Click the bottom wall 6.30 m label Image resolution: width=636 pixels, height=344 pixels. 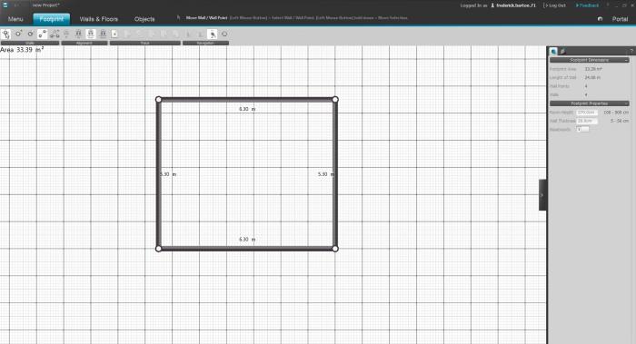coord(247,240)
